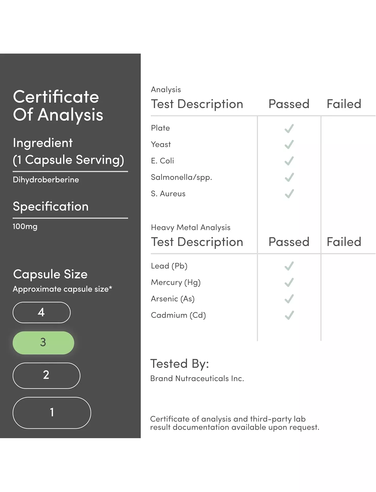Click the Heavy Metal Analysis heading
This screenshot has height=492, width=376.
[190, 228]
